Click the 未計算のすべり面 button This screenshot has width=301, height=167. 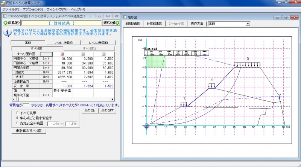[x=29, y=131]
